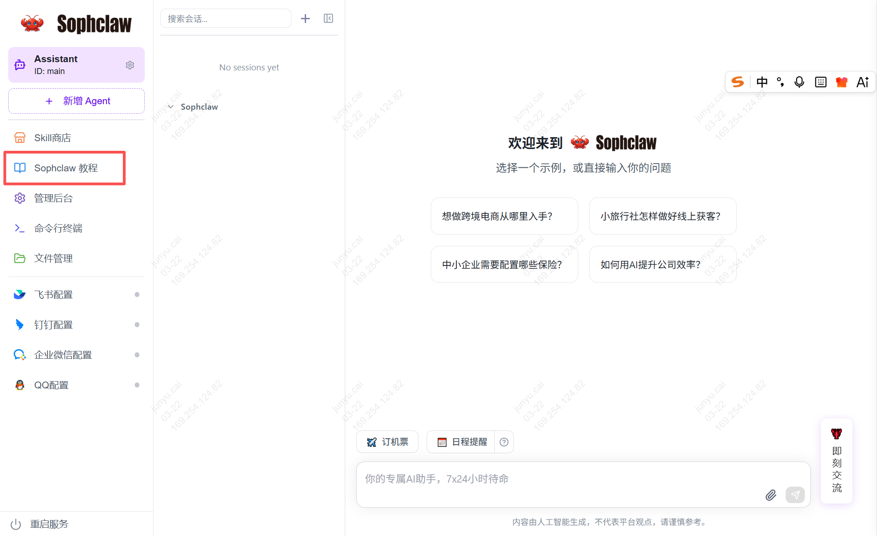Click the send message arrow button
This screenshot has width=877, height=536.
click(795, 495)
